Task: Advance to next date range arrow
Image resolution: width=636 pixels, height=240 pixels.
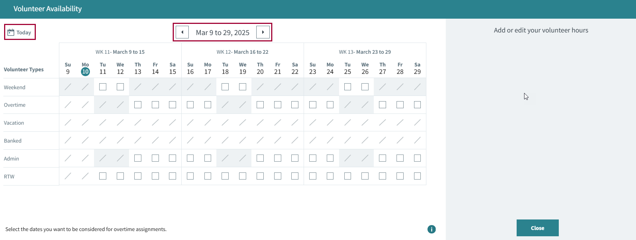Action: [263, 32]
